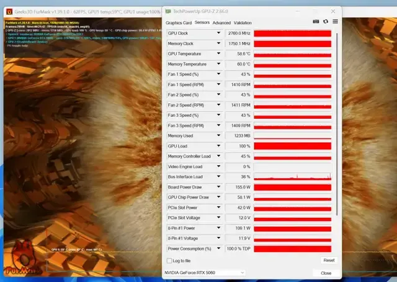Viewport: 397px width, 282px height.
Task: Open the Advanced tab
Action: click(221, 23)
